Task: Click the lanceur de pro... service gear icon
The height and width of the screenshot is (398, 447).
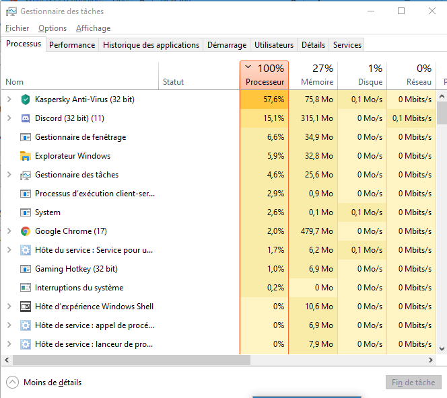Action: (x=26, y=344)
